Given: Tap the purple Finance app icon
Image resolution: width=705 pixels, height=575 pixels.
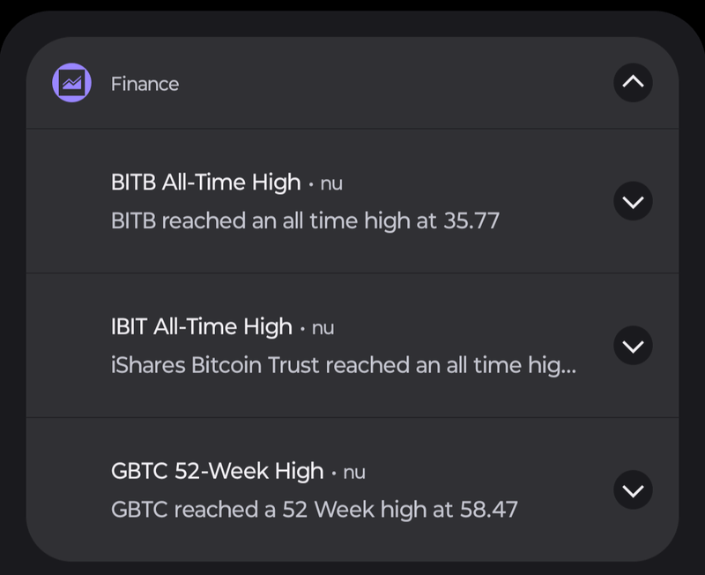Looking at the screenshot, I should pyautogui.click(x=72, y=84).
